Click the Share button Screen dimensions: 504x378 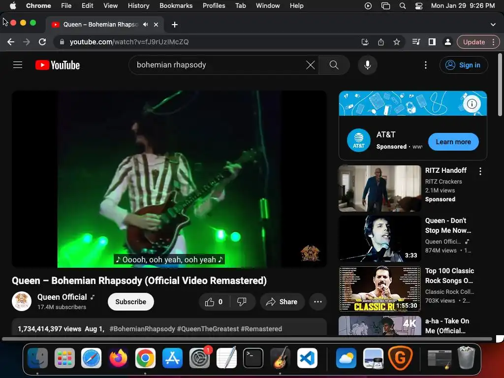pos(282,302)
